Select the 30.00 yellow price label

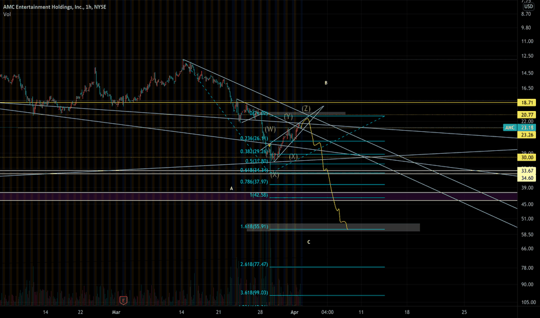pos(527,157)
